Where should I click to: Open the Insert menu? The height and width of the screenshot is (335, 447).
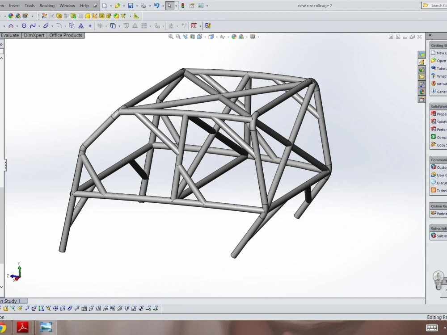coord(14,5)
